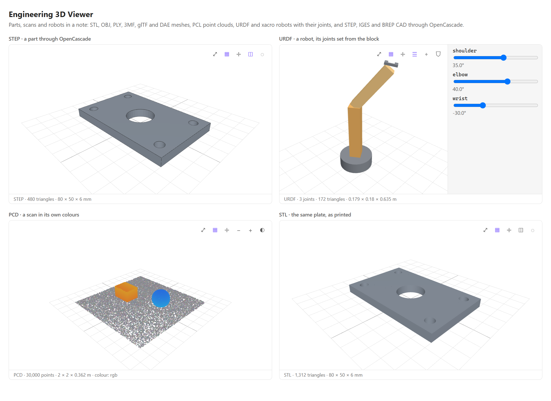The width and height of the screenshot is (551, 401).
Task: Click the half-filled circle colour mode icon
Action: (x=262, y=230)
